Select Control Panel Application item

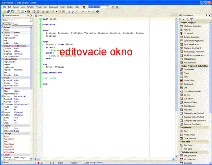[192, 41]
